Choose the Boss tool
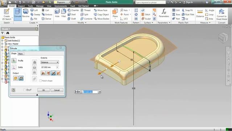The width and height of the screenshot is (232, 131). click(x=176, y=15)
